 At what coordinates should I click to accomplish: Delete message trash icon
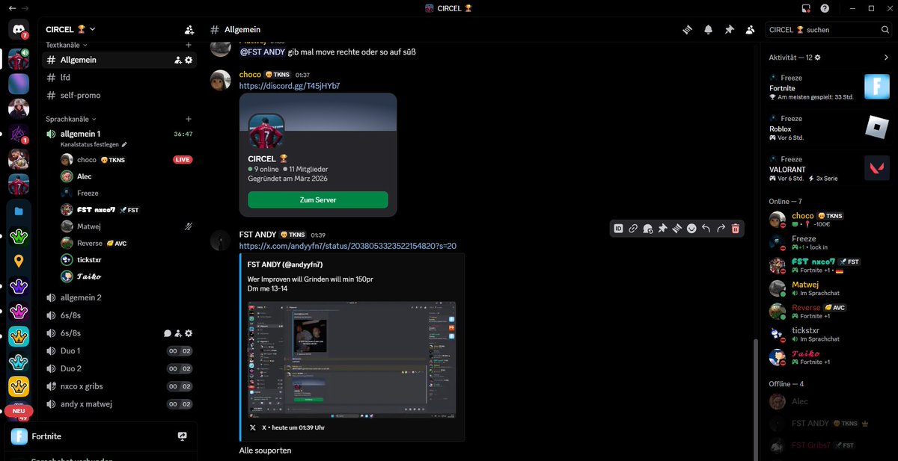[736, 229]
